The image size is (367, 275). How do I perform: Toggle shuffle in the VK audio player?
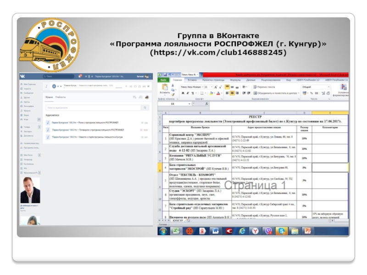click(x=131, y=86)
